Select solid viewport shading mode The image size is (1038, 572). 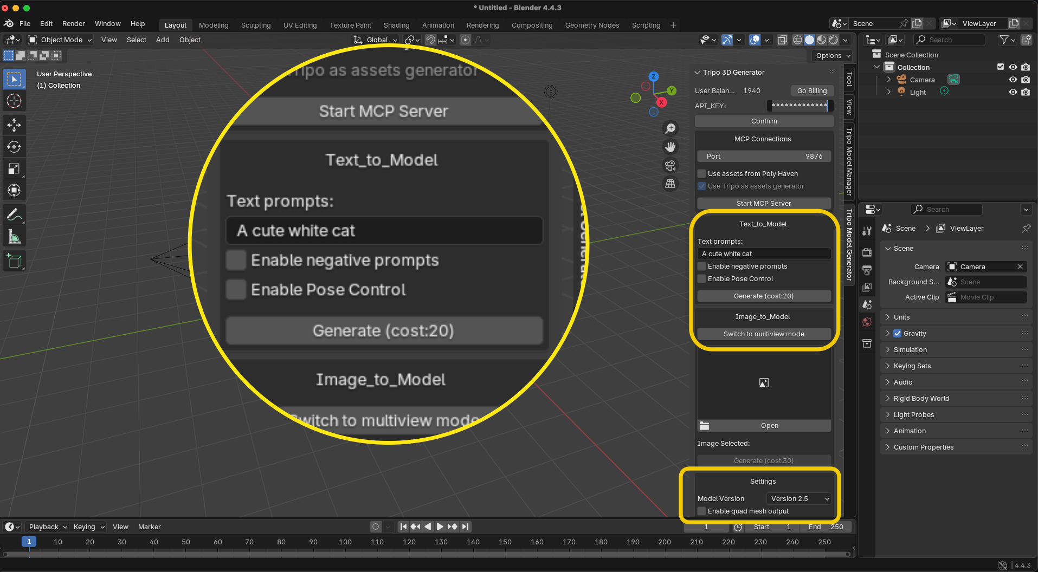click(x=809, y=40)
